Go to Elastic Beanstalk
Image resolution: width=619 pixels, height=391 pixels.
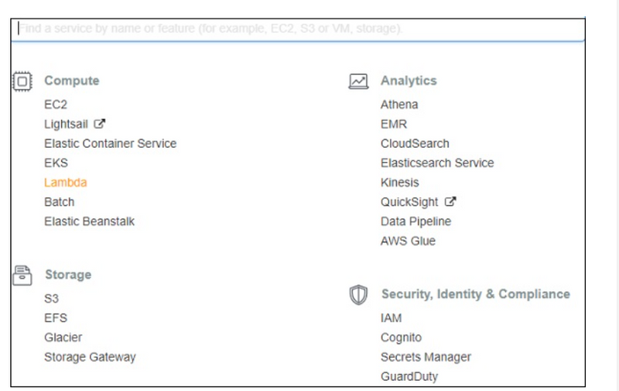[89, 221]
